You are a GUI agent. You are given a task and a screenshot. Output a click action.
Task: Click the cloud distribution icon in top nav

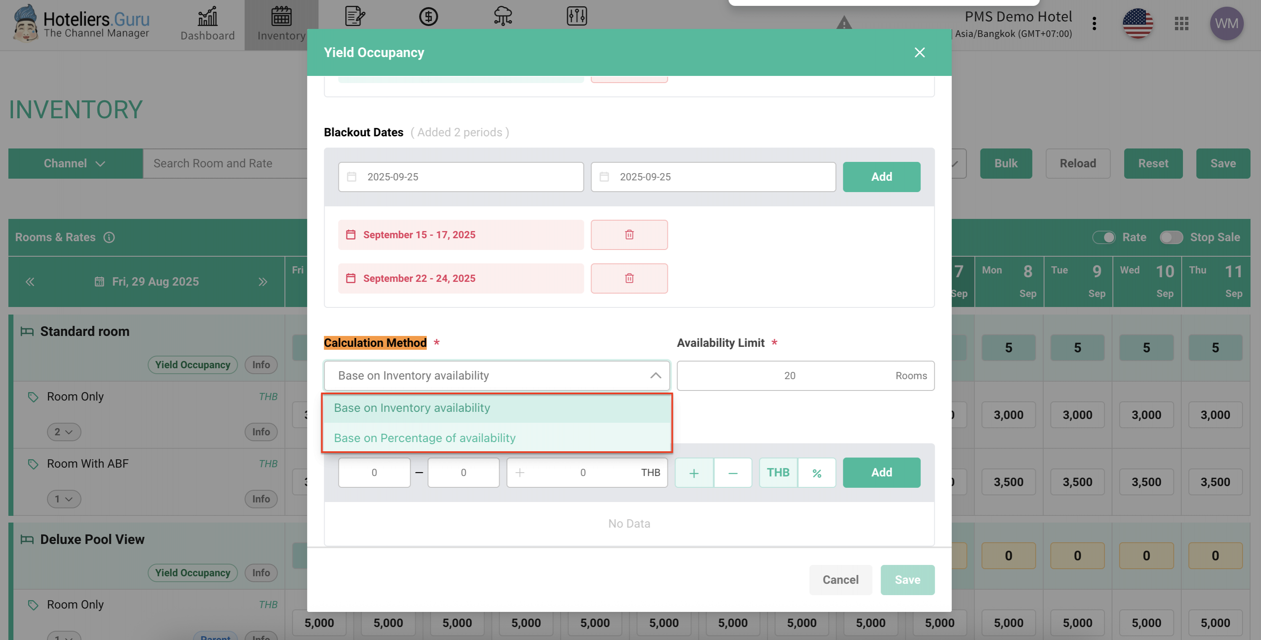(503, 17)
